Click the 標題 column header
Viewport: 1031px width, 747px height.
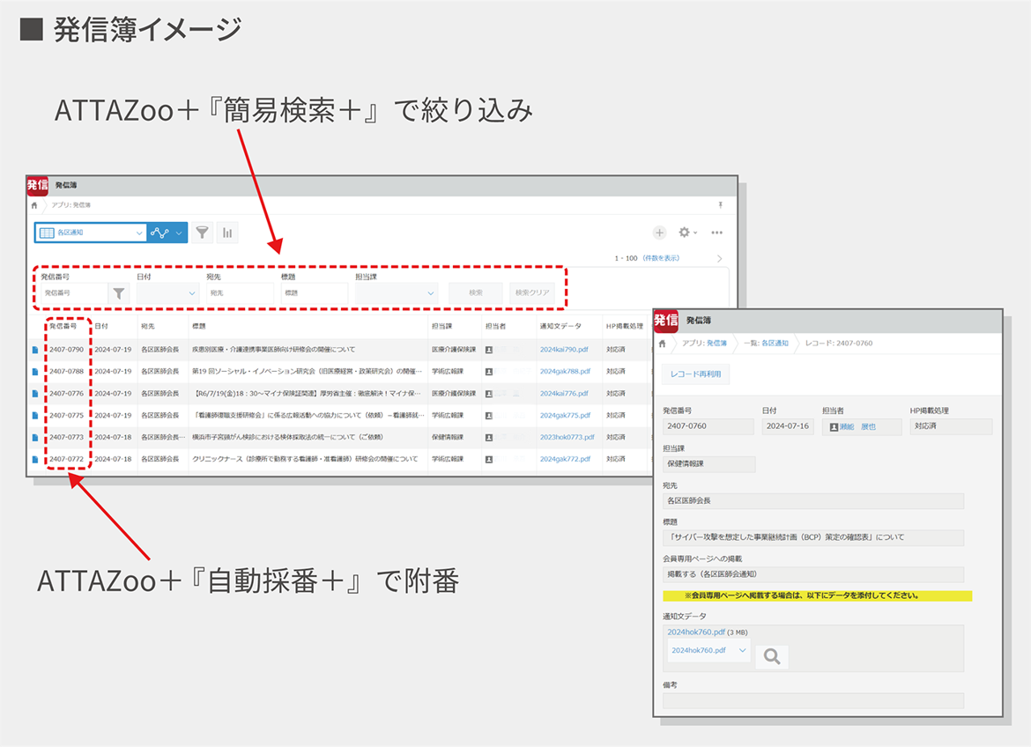point(198,326)
